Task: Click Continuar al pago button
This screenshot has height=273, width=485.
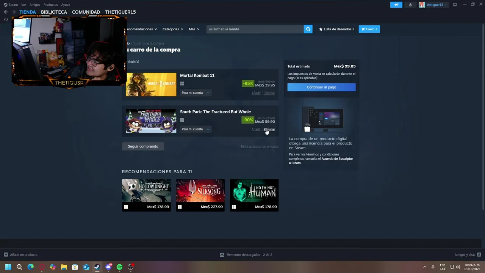Action: click(x=321, y=87)
